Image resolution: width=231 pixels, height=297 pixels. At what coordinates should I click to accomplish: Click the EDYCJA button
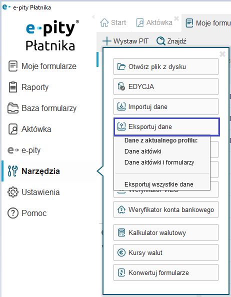[166, 86]
